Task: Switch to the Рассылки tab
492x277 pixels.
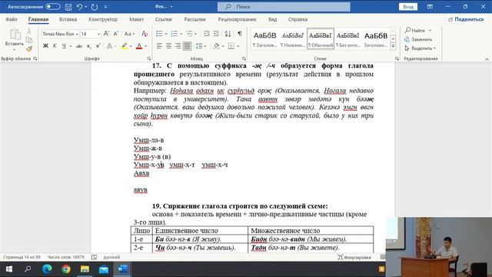Action: pos(194,19)
